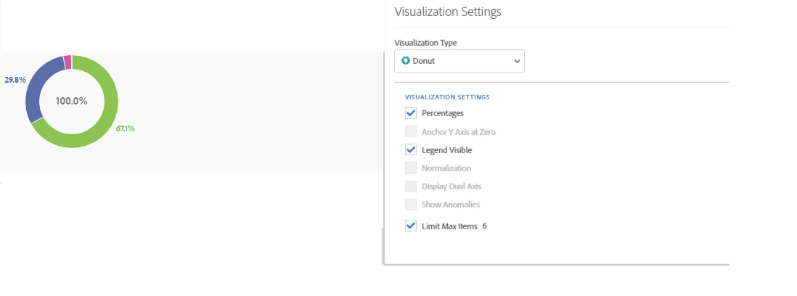The width and height of the screenshot is (797, 296).
Task: Click the 67.1% chart label
Action: [x=126, y=128]
